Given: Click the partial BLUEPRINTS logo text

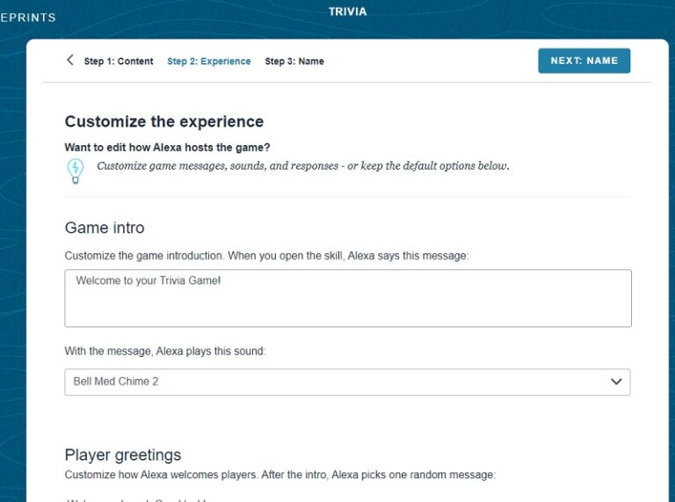Looking at the screenshot, I should pyautogui.click(x=28, y=18).
